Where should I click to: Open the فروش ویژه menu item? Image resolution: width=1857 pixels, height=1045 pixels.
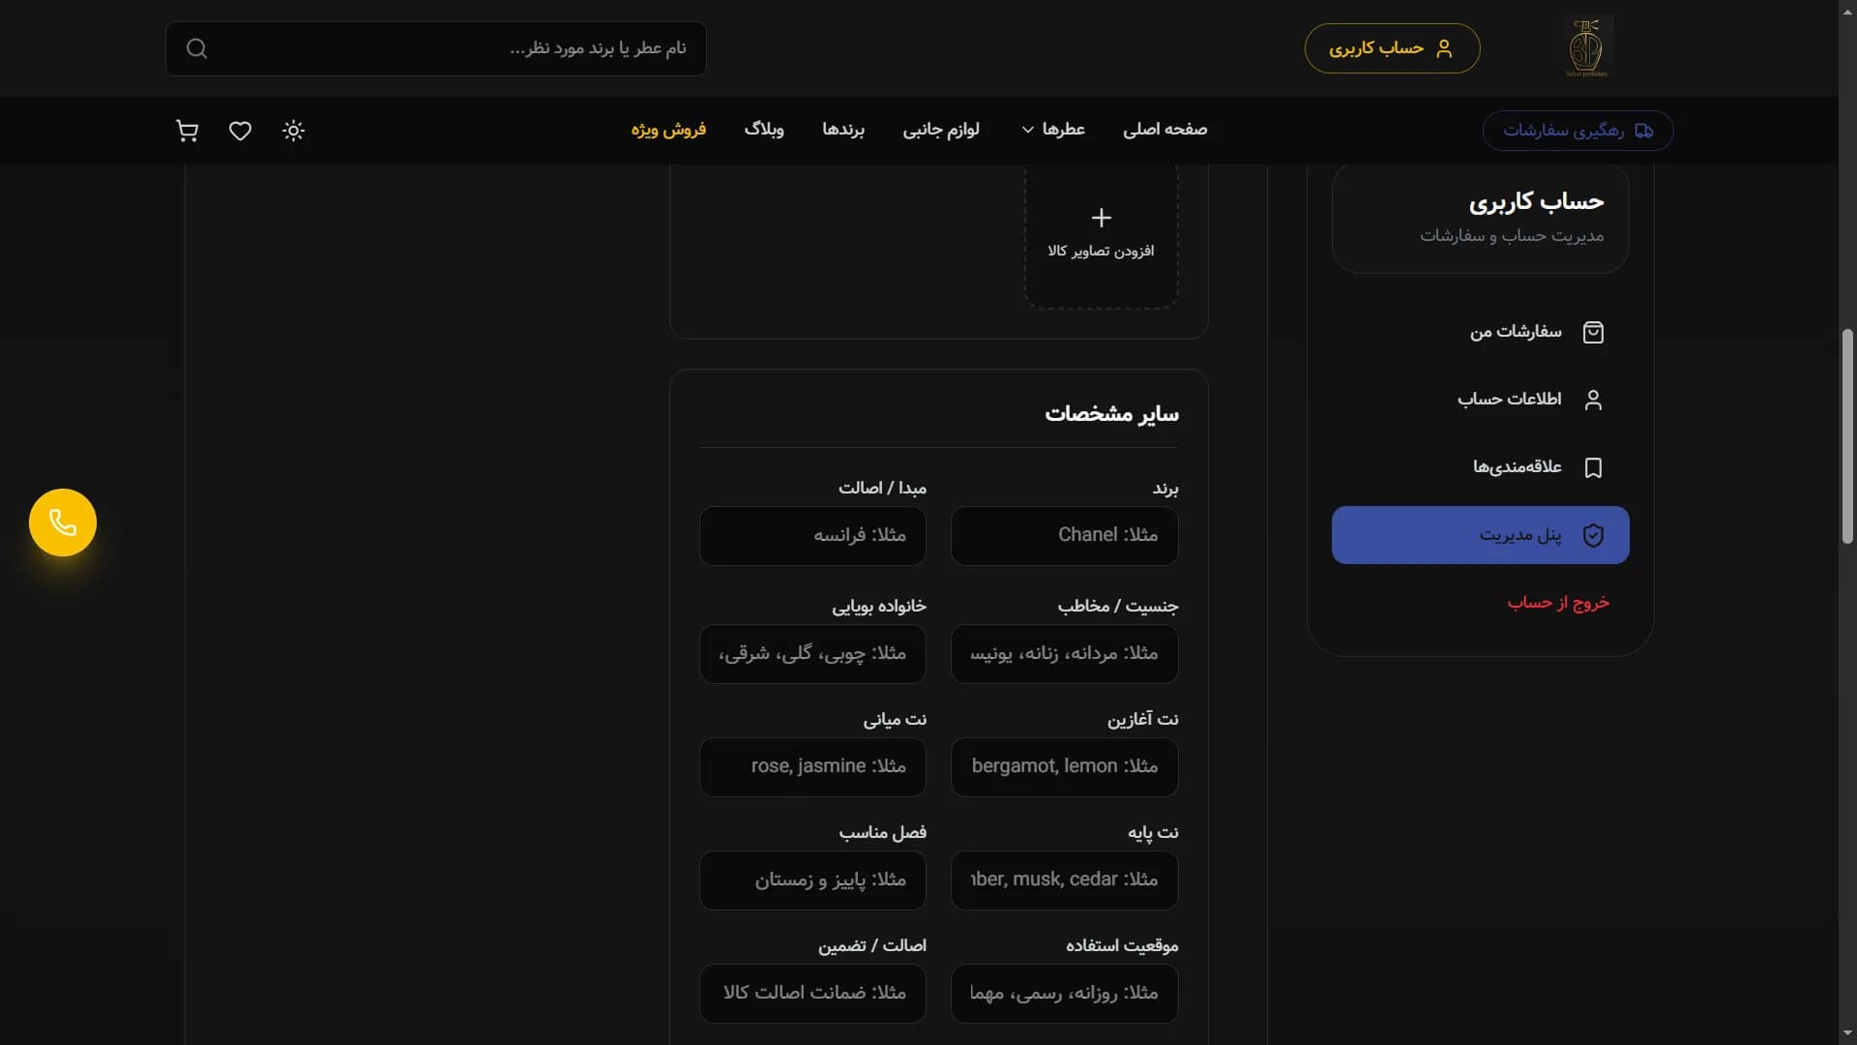pyautogui.click(x=668, y=130)
